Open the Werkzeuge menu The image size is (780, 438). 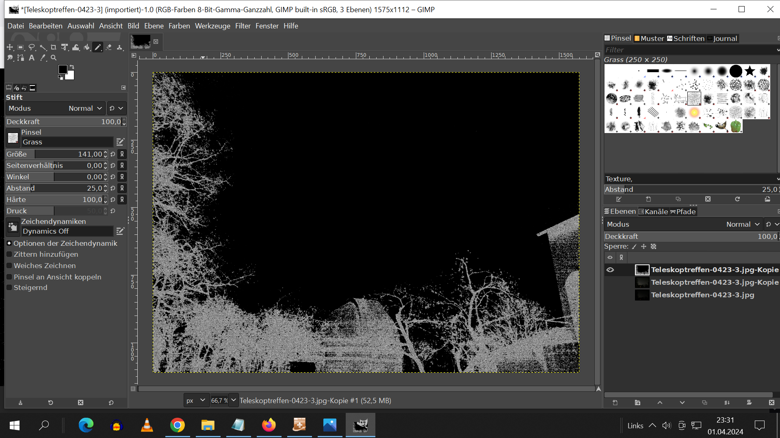[x=212, y=26]
